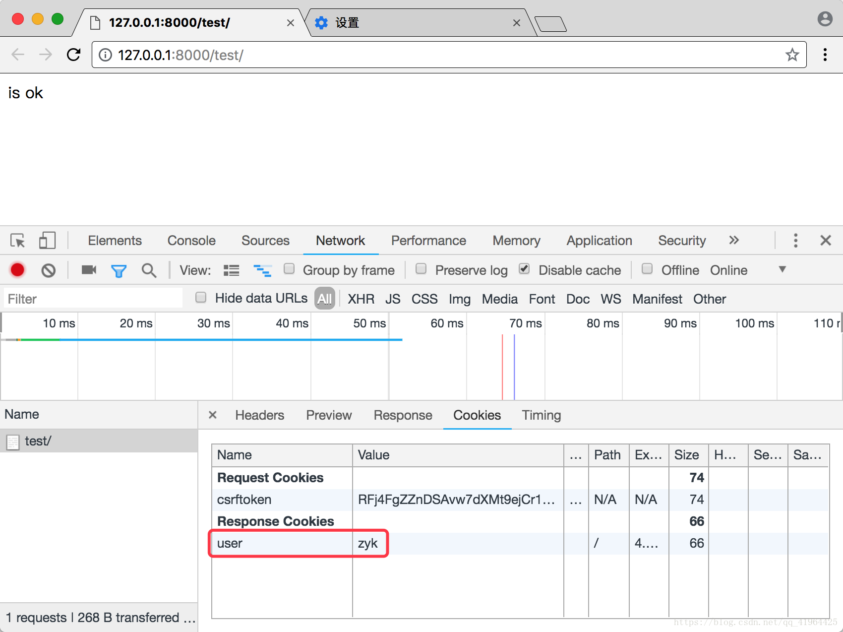This screenshot has height=632, width=843.
Task: Switch to the 设置 browser tab
Action: tap(419, 23)
